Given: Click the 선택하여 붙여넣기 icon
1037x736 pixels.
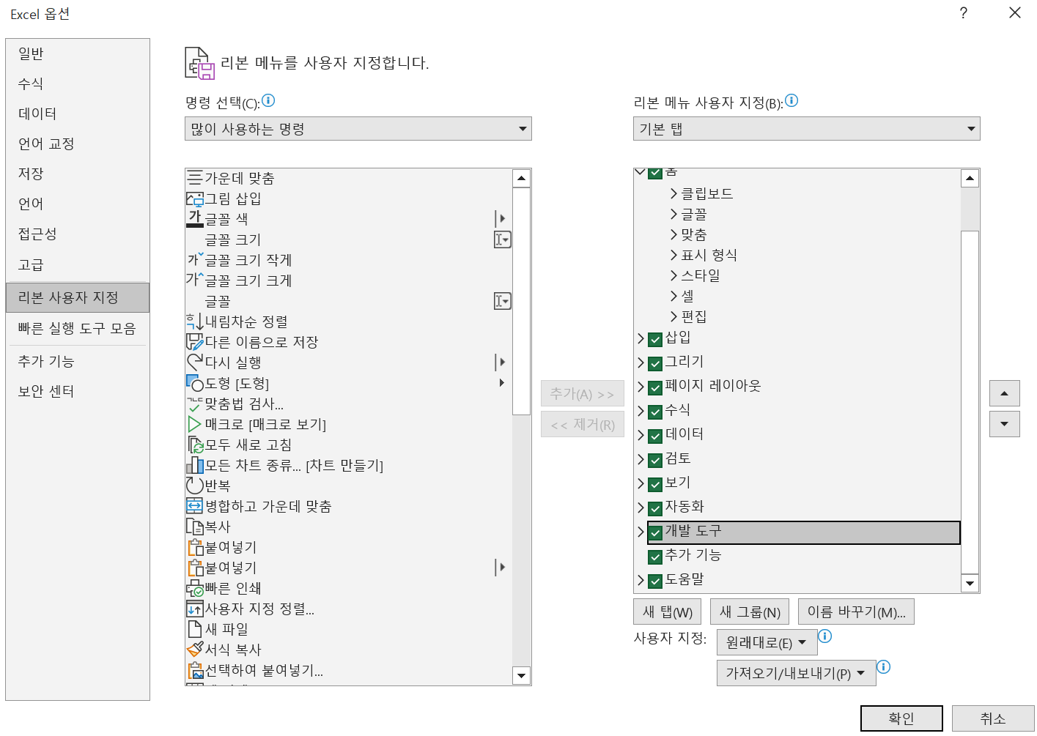Looking at the screenshot, I should pyautogui.click(x=196, y=670).
